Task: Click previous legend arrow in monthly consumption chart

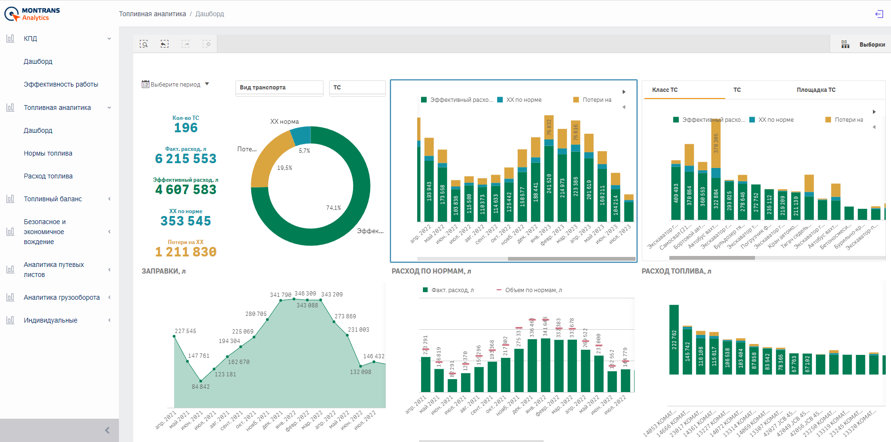Action: 624,107
